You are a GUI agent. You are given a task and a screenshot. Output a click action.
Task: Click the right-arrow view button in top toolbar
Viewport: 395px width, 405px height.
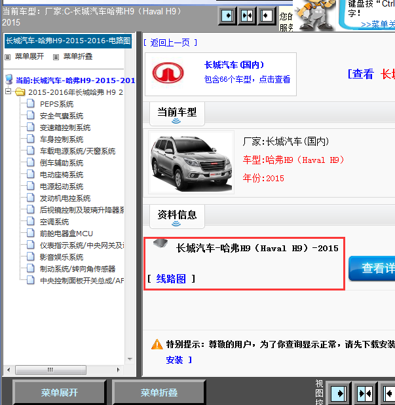pos(228,16)
